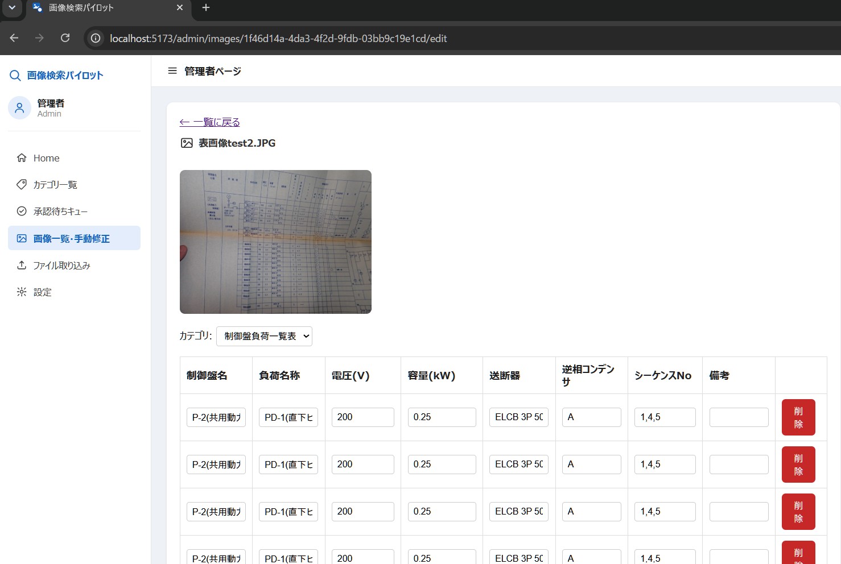This screenshot has height=564, width=841.
Task: Edit third row 負荷名称 field PD-1
Action: point(288,512)
